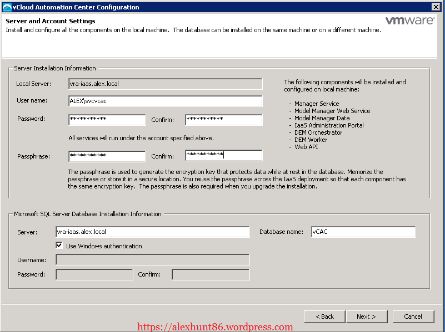Viewport: 445px width, 332px height.
Task: Click the SQL Server database Password field
Action: click(x=94, y=274)
